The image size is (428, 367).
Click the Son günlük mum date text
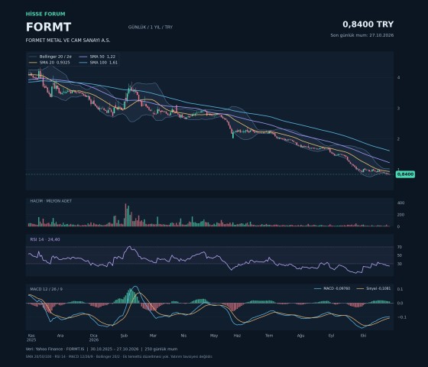(362, 35)
